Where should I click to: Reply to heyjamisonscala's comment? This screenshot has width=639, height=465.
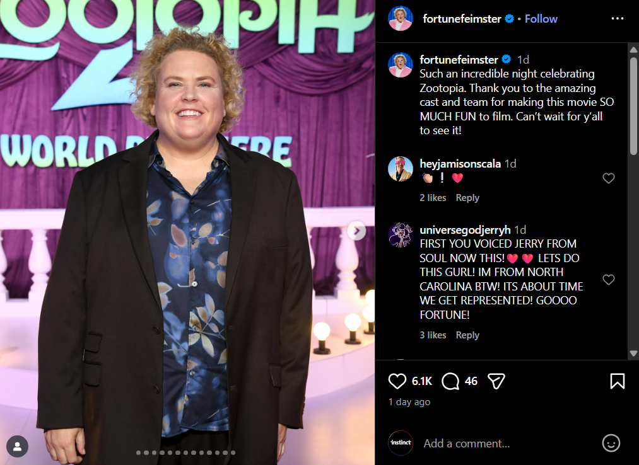coord(467,197)
